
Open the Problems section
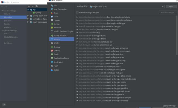click(8, 43)
